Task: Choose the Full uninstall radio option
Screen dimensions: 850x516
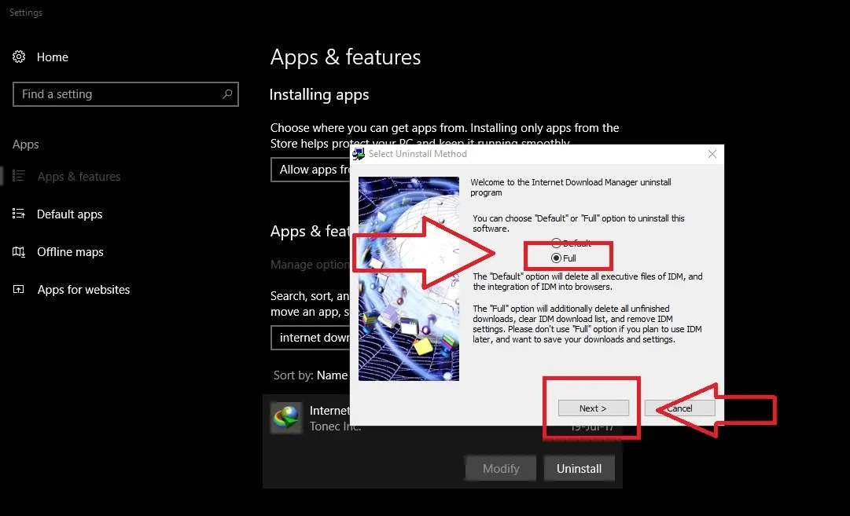Action: coord(557,258)
